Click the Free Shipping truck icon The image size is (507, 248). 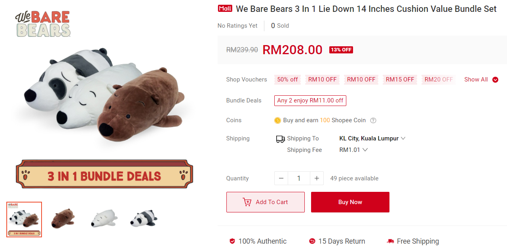(x=390, y=241)
